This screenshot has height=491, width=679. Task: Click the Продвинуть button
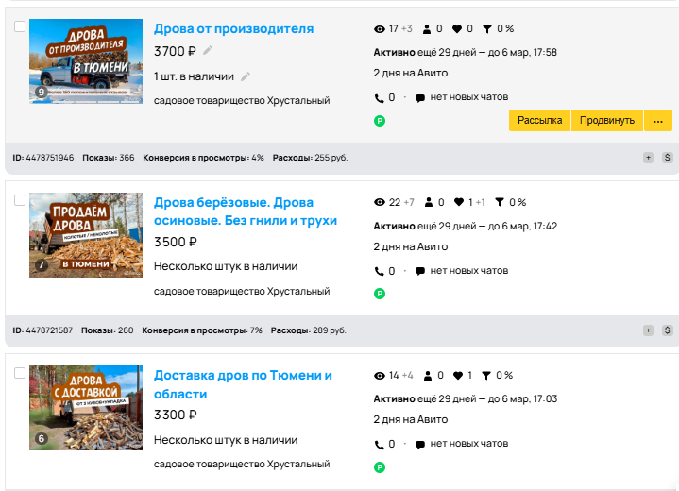pos(607,120)
